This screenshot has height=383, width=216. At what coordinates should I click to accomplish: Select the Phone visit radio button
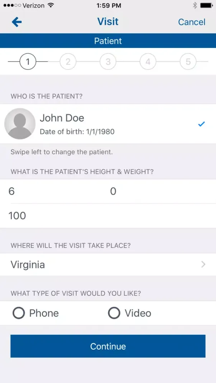(x=18, y=313)
